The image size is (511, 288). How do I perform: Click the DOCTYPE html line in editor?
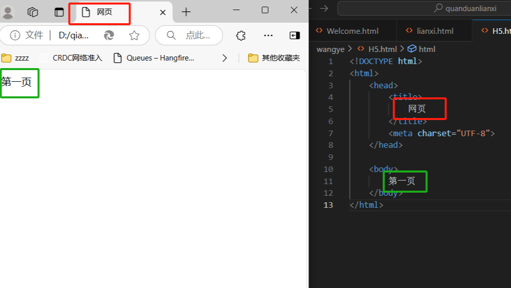point(386,62)
